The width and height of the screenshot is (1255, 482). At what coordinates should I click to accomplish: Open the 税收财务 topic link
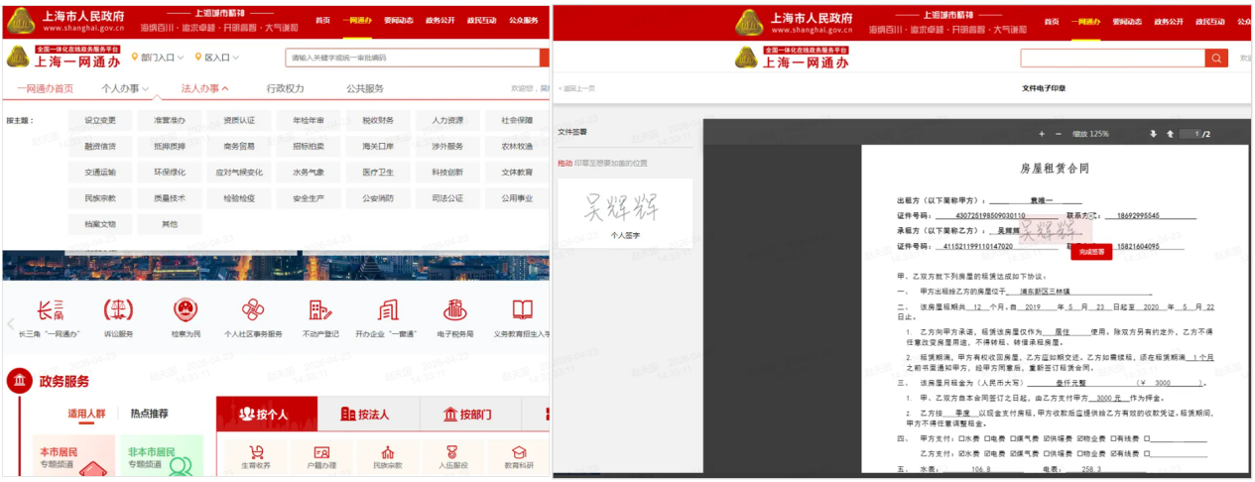coord(378,120)
